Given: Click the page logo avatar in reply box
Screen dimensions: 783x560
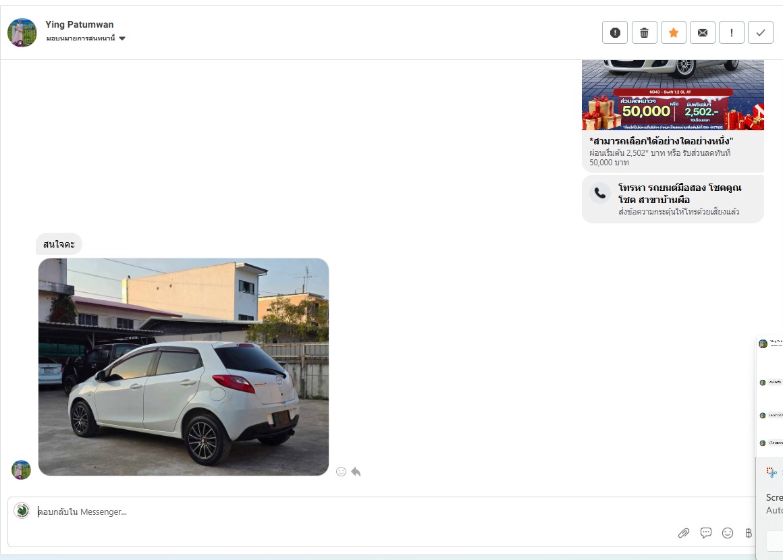Looking at the screenshot, I should click(22, 510).
